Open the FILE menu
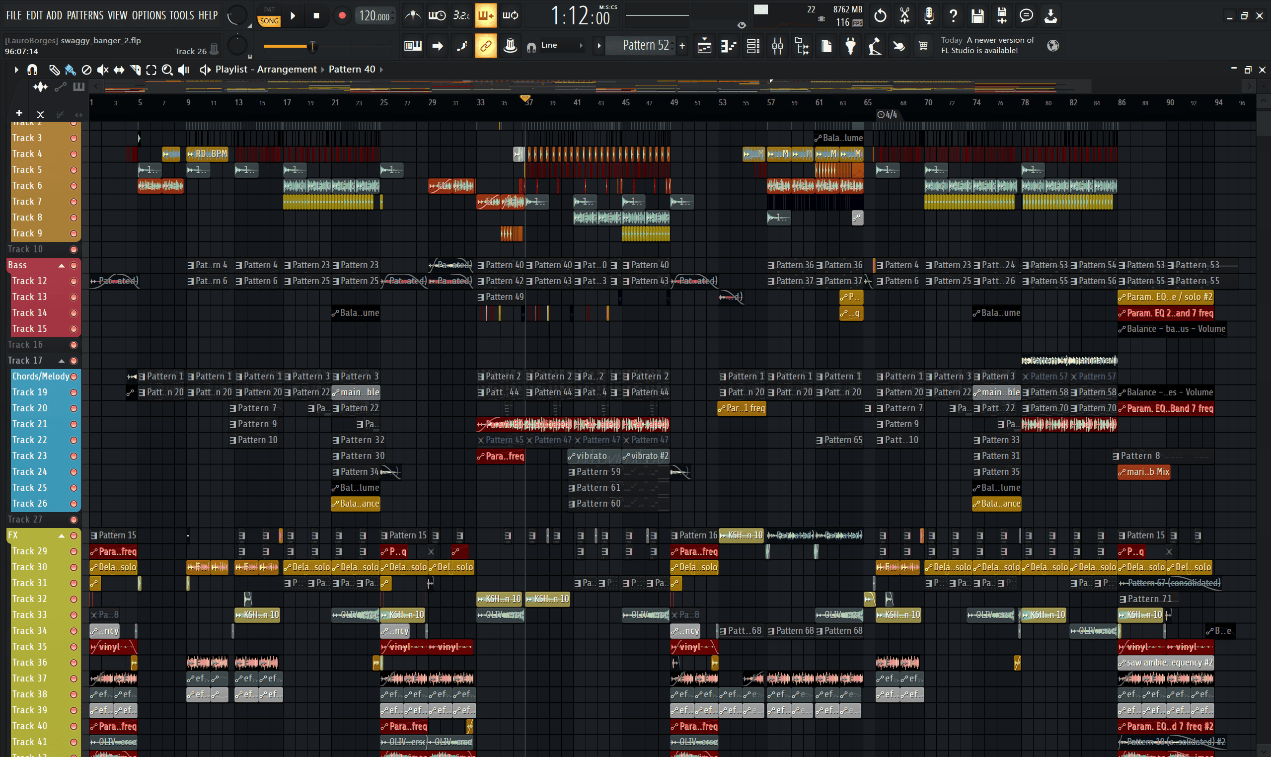This screenshot has height=757, width=1271. click(x=14, y=15)
